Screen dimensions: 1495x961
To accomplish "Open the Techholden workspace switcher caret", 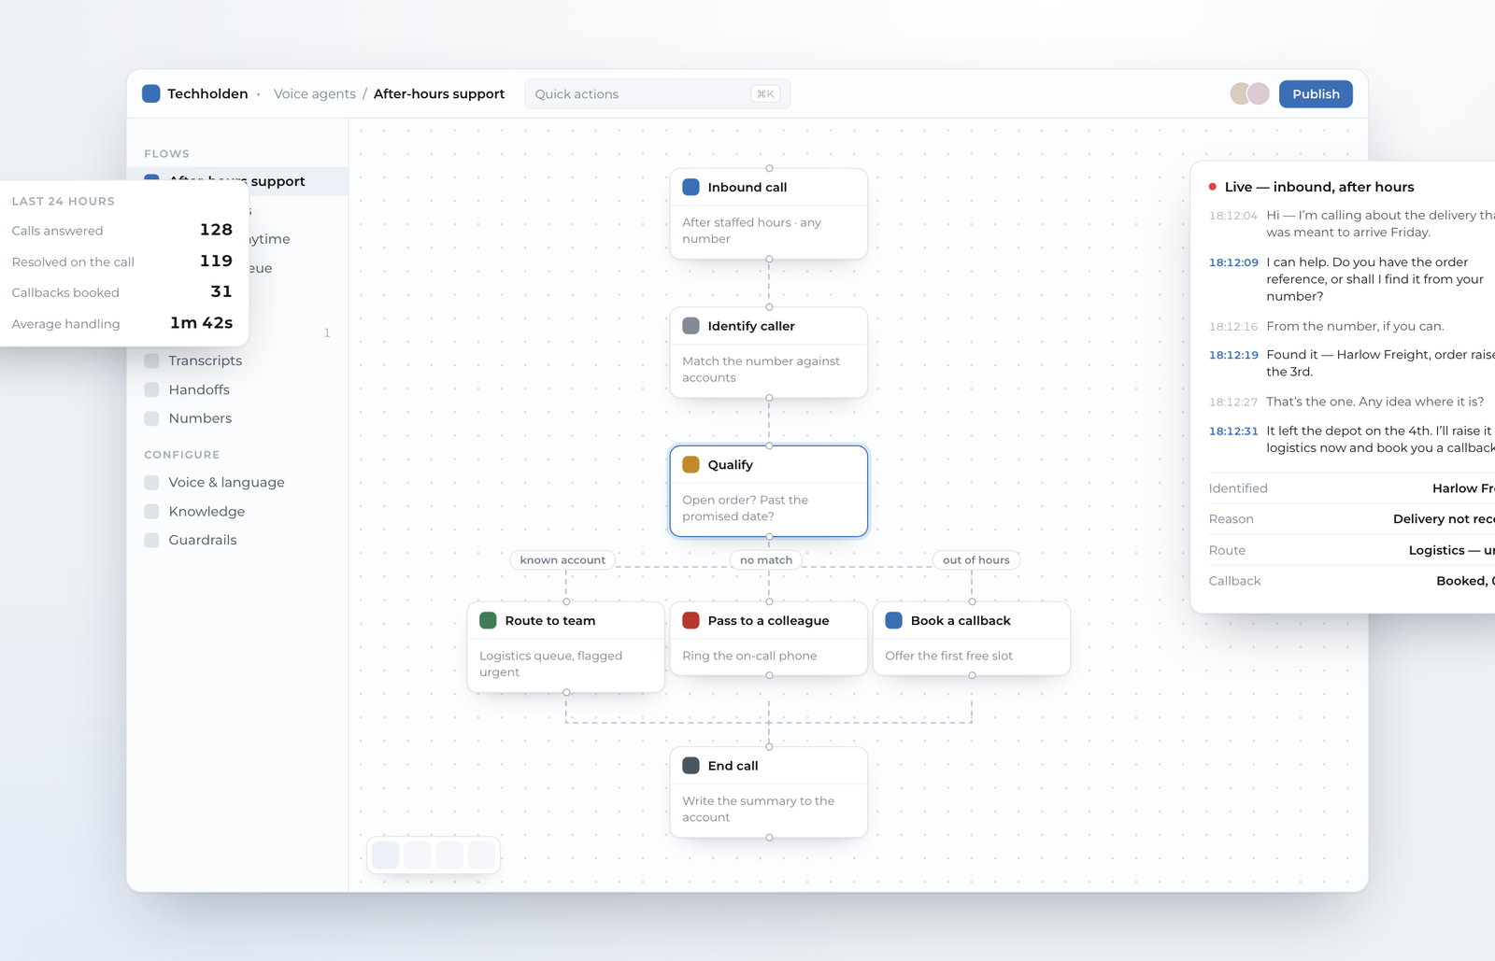I will pos(258,94).
